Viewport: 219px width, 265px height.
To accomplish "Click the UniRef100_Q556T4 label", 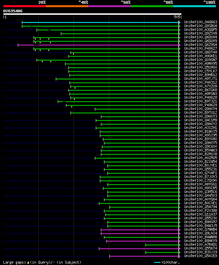I will click(x=201, y=249).
